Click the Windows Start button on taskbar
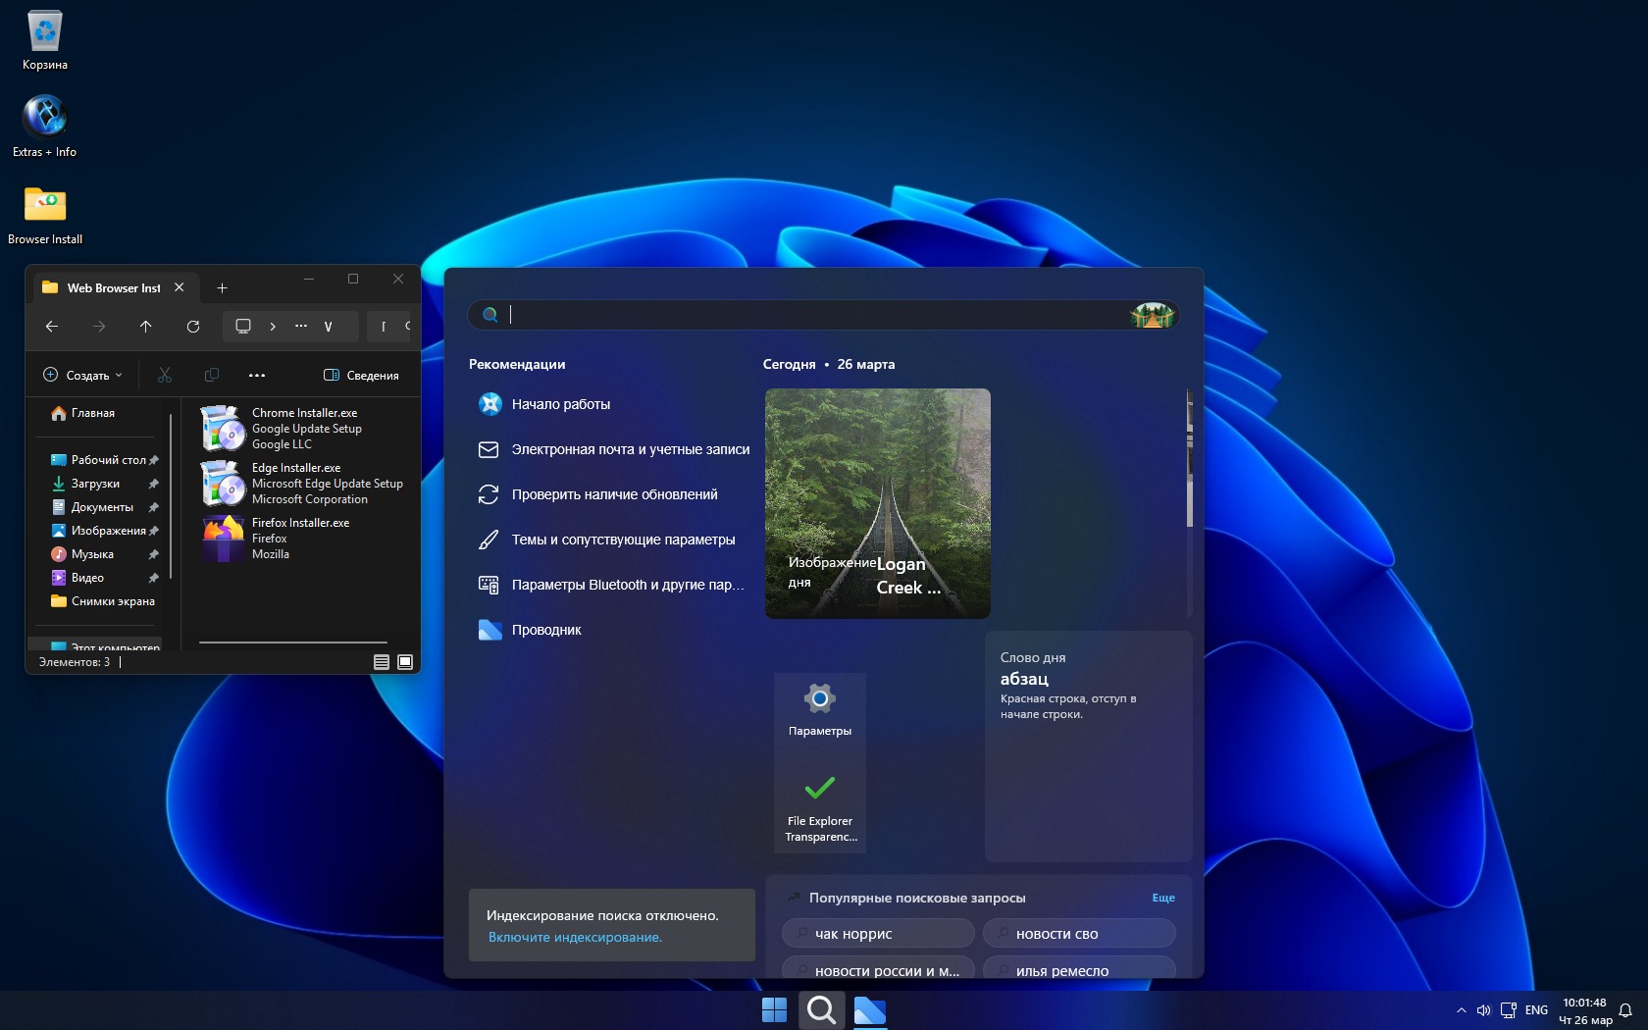Image resolution: width=1648 pixels, height=1030 pixels. 774,1009
